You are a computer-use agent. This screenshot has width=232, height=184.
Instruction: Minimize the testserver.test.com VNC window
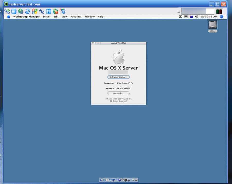point(212,4)
